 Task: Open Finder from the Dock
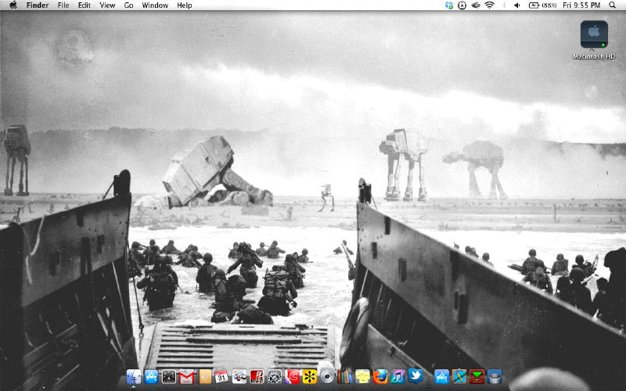134,376
